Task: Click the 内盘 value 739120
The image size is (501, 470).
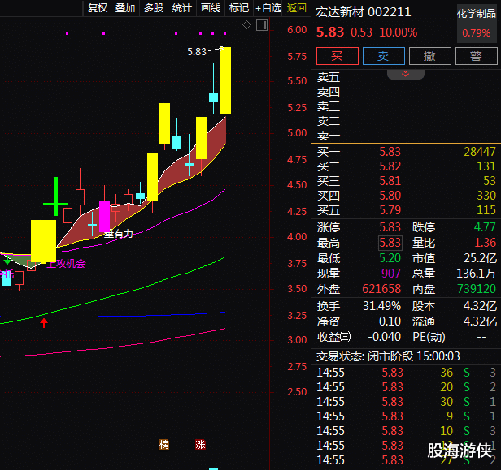Action: (477, 289)
